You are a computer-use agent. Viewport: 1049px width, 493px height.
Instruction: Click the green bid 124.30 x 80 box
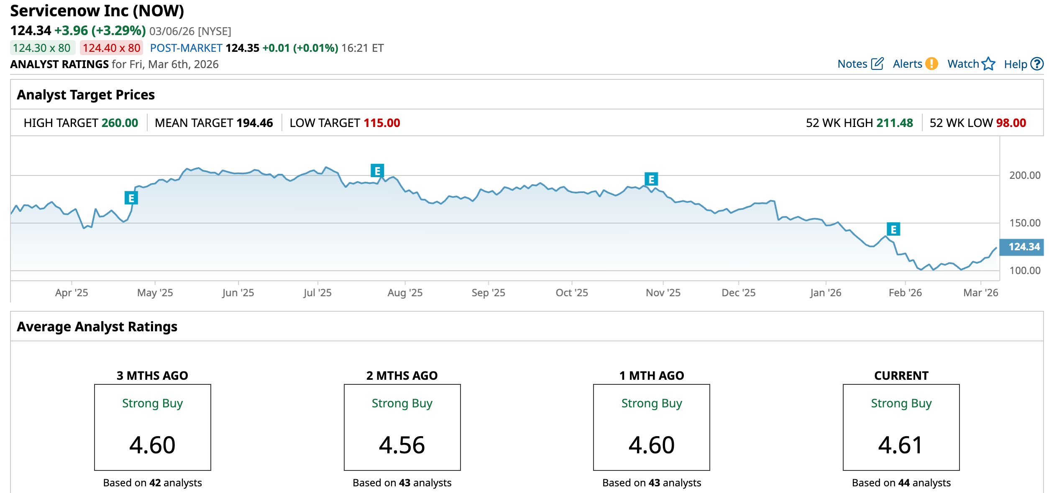point(42,48)
